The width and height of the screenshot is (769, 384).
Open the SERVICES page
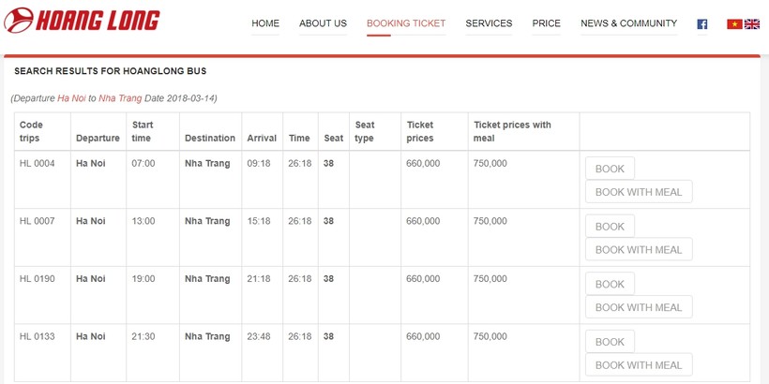[x=489, y=23]
